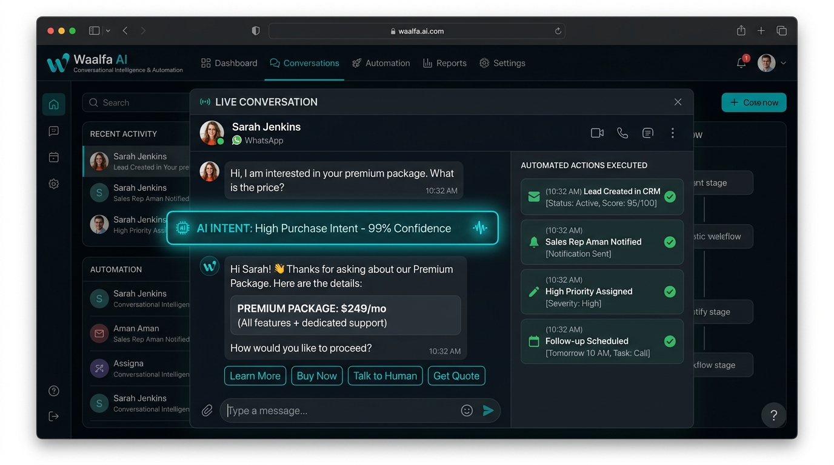Close the Live Conversation panel
Image resolution: width=834 pixels, height=465 pixels.
(678, 102)
